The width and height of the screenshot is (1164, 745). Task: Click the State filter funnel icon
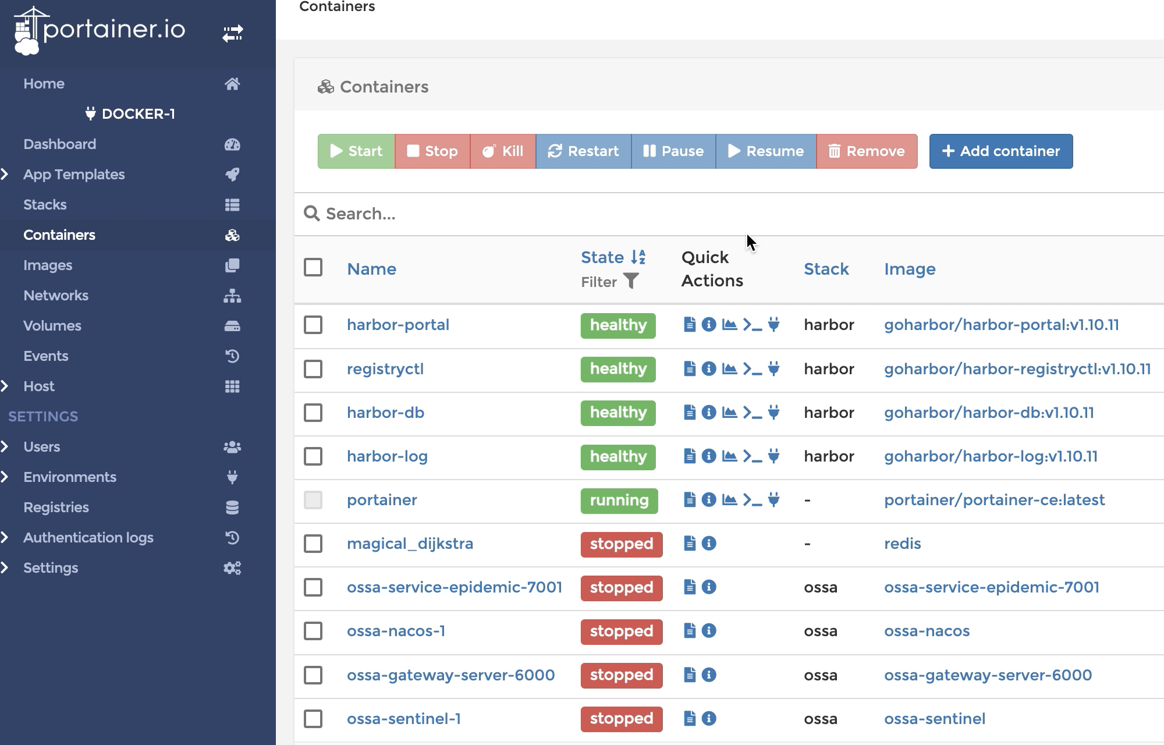coord(631,281)
